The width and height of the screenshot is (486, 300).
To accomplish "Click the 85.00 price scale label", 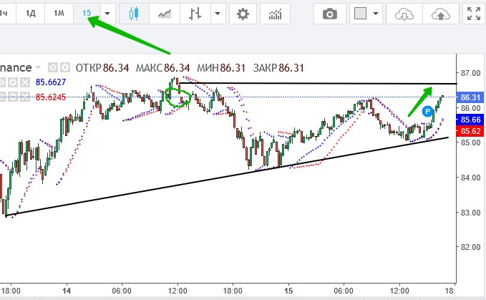I will 470,143.
